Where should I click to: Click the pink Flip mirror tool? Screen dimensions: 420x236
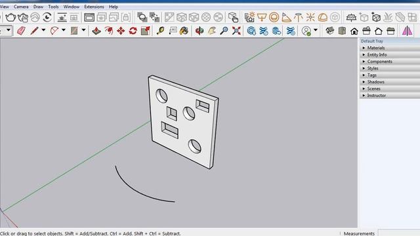pyautogui.click(x=407, y=31)
